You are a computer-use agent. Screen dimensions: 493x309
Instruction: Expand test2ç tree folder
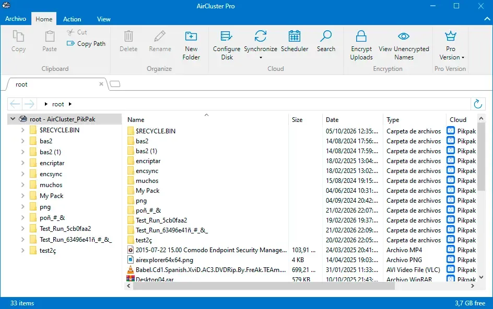(x=22, y=250)
